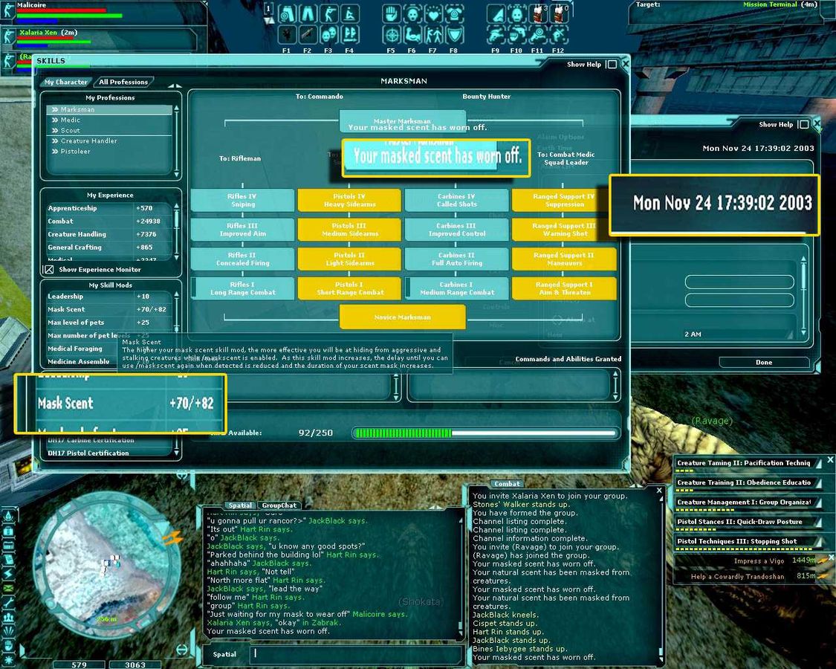The height and width of the screenshot is (669, 836).
Task: Click the heart icon above F7
Action: 432,13
